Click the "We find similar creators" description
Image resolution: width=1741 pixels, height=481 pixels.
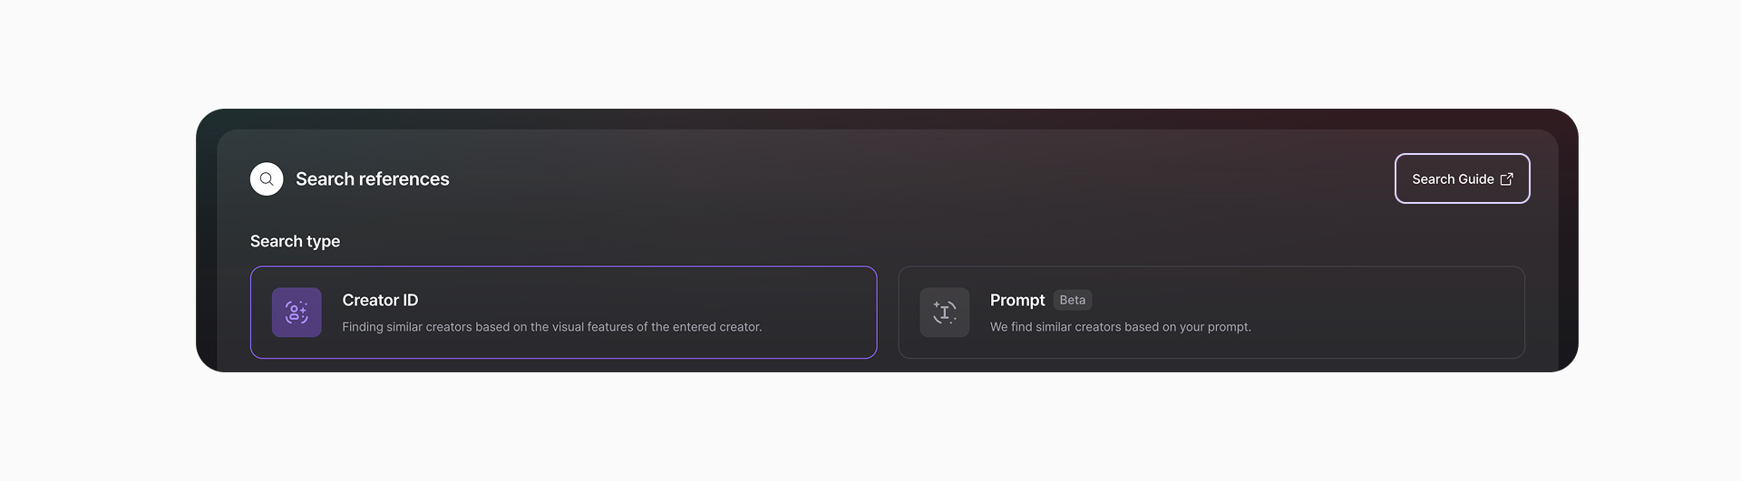pyautogui.click(x=1120, y=327)
